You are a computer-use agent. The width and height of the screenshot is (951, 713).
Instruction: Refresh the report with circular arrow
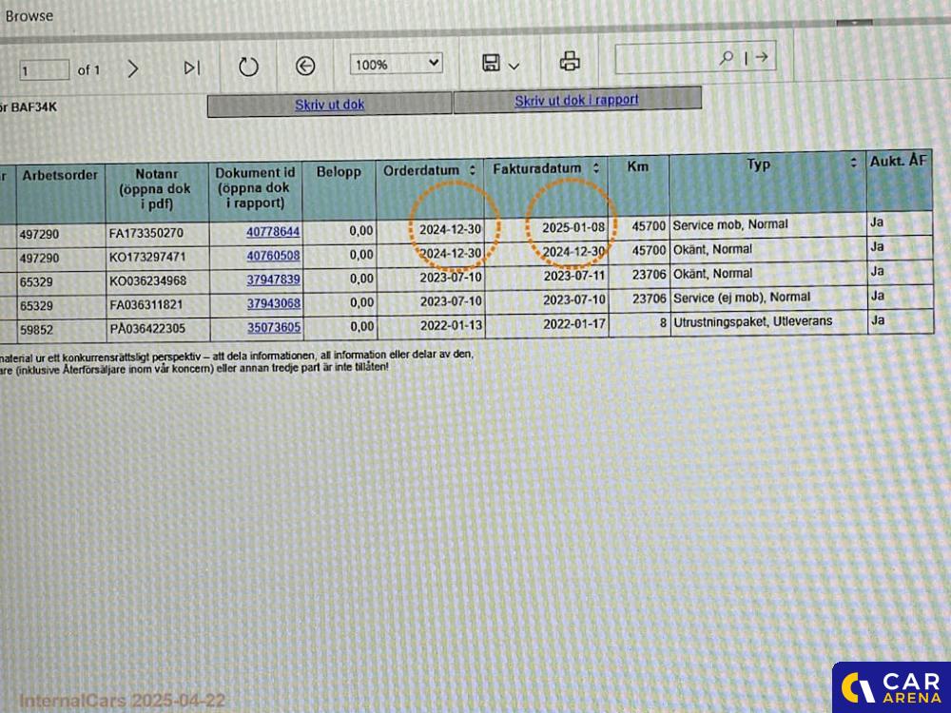pyautogui.click(x=248, y=67)
